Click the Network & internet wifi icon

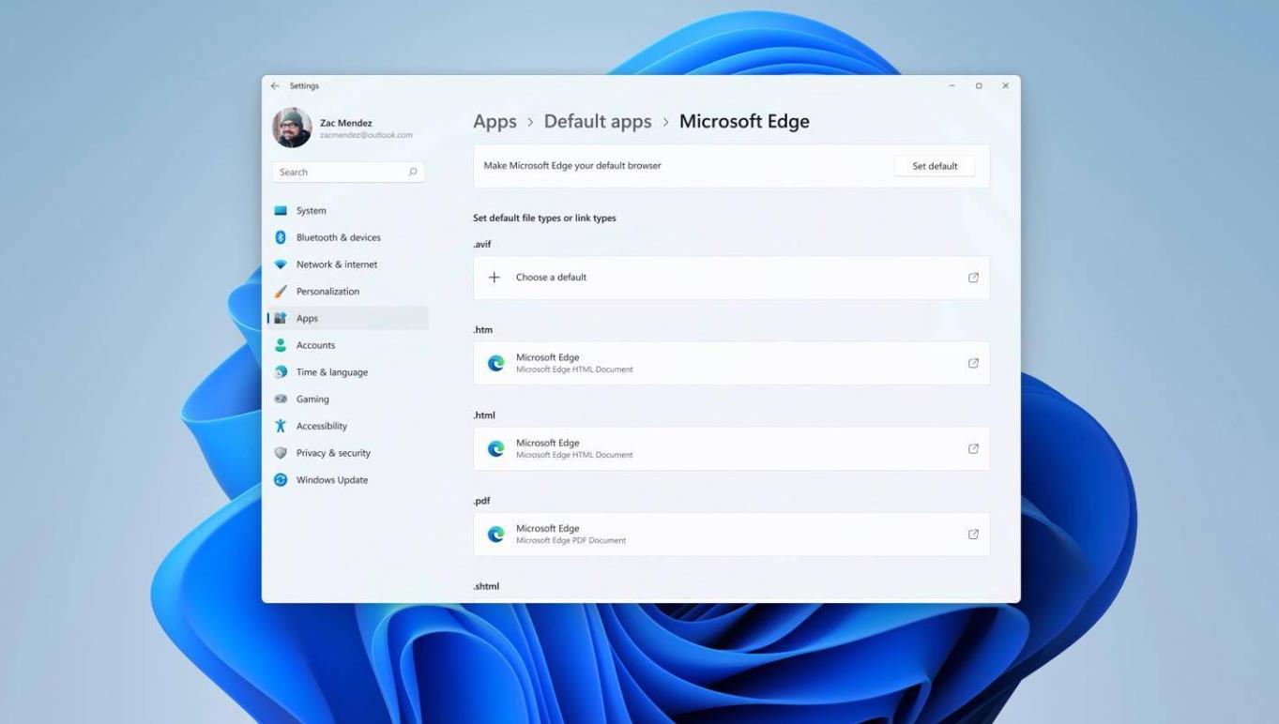[x=281, y=264]
